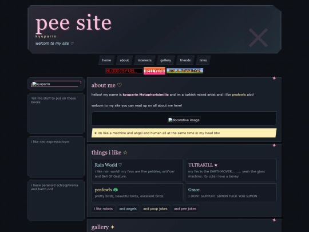Click the heart icon beside Rain World
The height and width of the screenshot is (232, 309).
[120, 165]
